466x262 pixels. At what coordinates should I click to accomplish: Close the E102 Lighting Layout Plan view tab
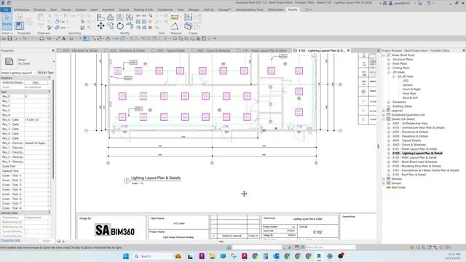[x=348, y=50]
